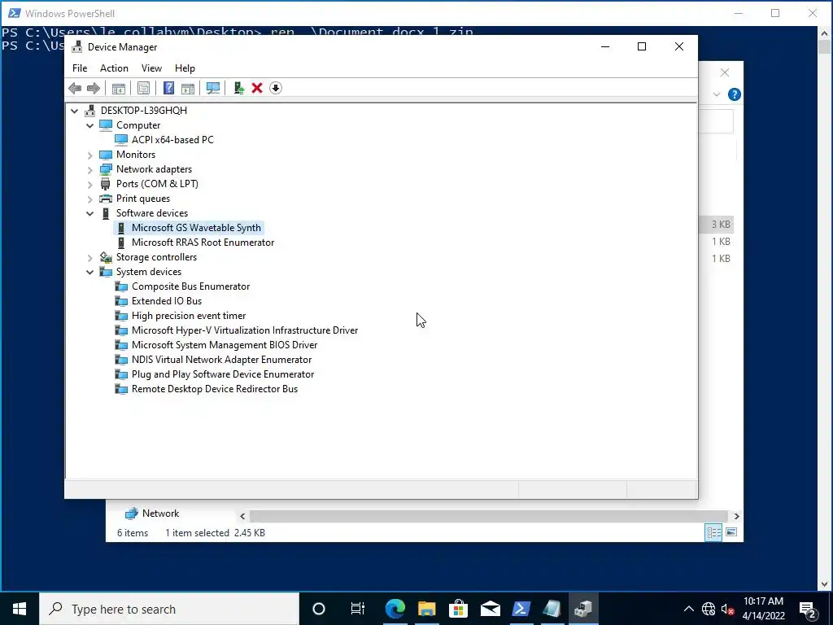Image resolution: width=833 pixels, height=625 pixels.
Task: Open the Help menu
Action: [x=185, y=68]
